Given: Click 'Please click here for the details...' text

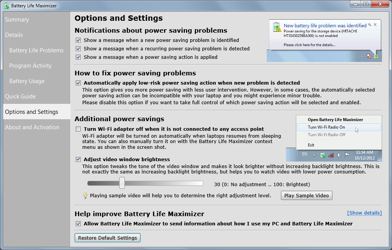Looking at the screenshot, I should [309, 45].
